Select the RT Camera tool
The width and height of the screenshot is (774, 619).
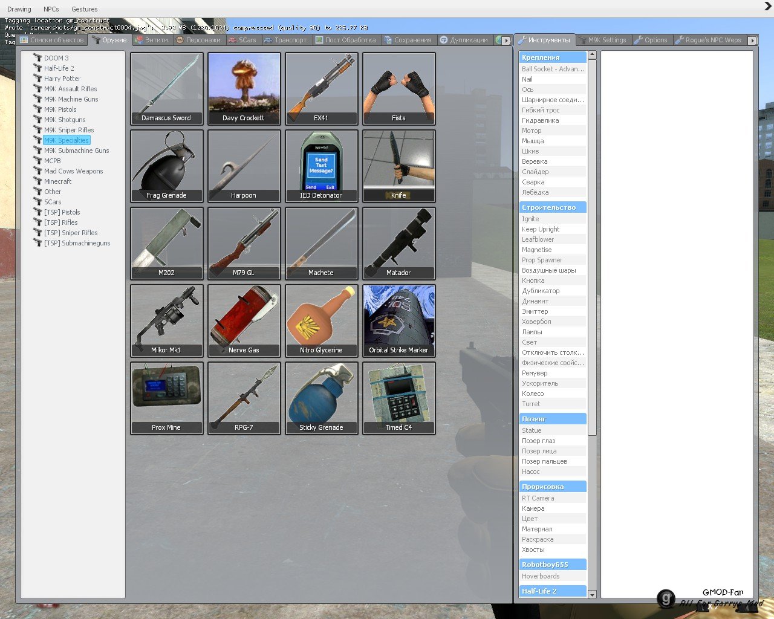pos(553,498)
